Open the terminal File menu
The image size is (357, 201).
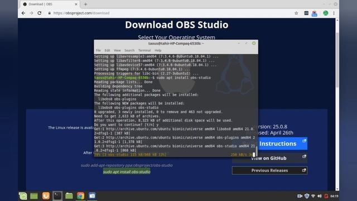(98, 50)
